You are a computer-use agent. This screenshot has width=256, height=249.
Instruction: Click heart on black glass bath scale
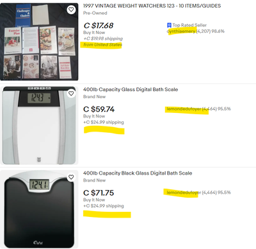71,177
